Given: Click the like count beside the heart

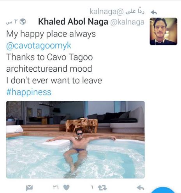Looking at the screenshot, I should tap(56, 188).
